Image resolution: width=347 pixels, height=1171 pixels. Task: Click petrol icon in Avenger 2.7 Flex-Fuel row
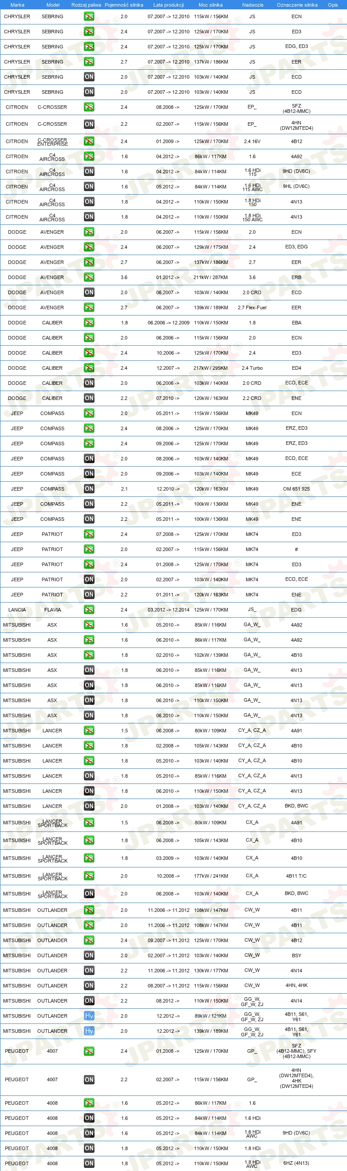(89, 308)
